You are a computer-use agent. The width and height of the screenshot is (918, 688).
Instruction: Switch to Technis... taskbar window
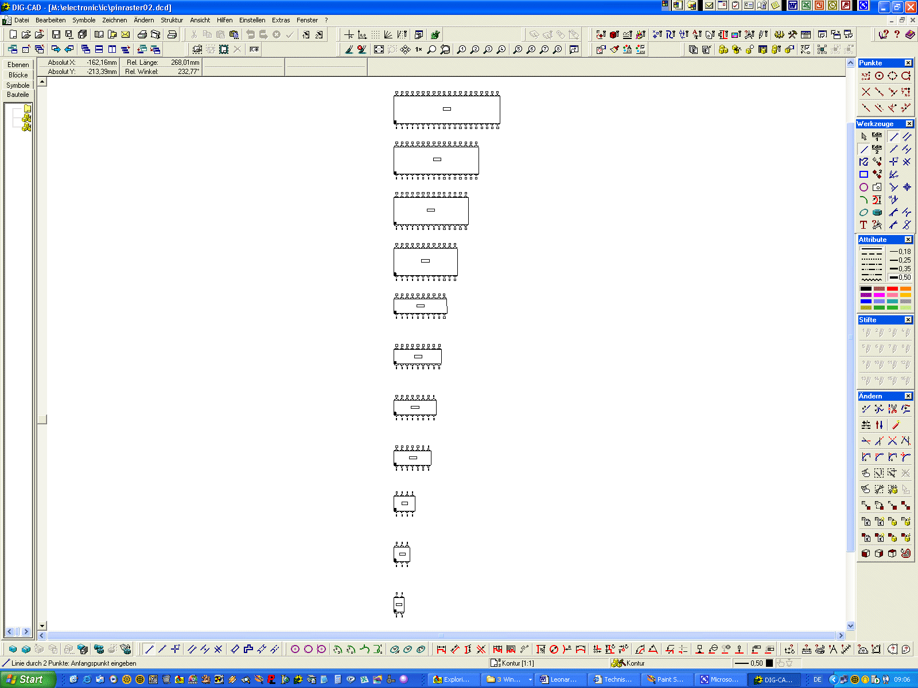[x=613, y=679]
